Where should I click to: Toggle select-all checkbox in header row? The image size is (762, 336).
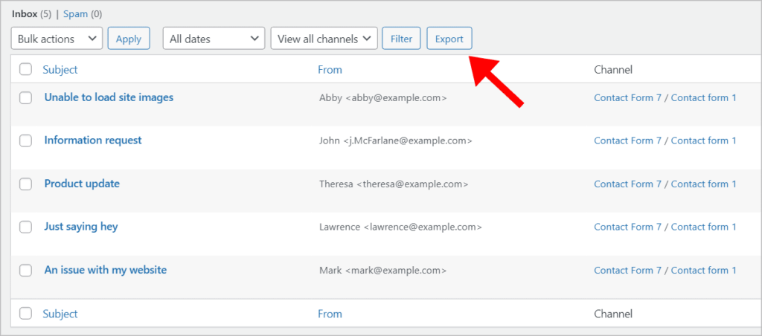point(25,69)
